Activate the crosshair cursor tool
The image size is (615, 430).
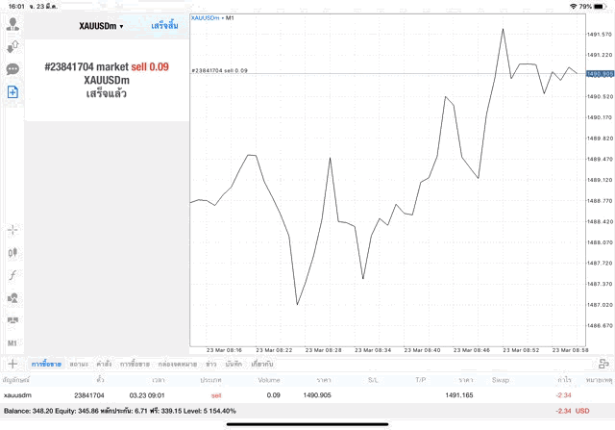(12, 230)
